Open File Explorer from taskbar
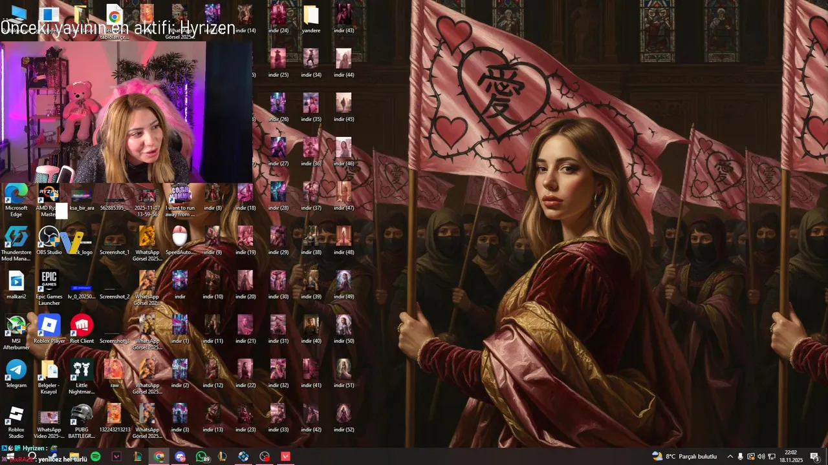The width and height of the screenshot is (828, 465). coord(74,457)
